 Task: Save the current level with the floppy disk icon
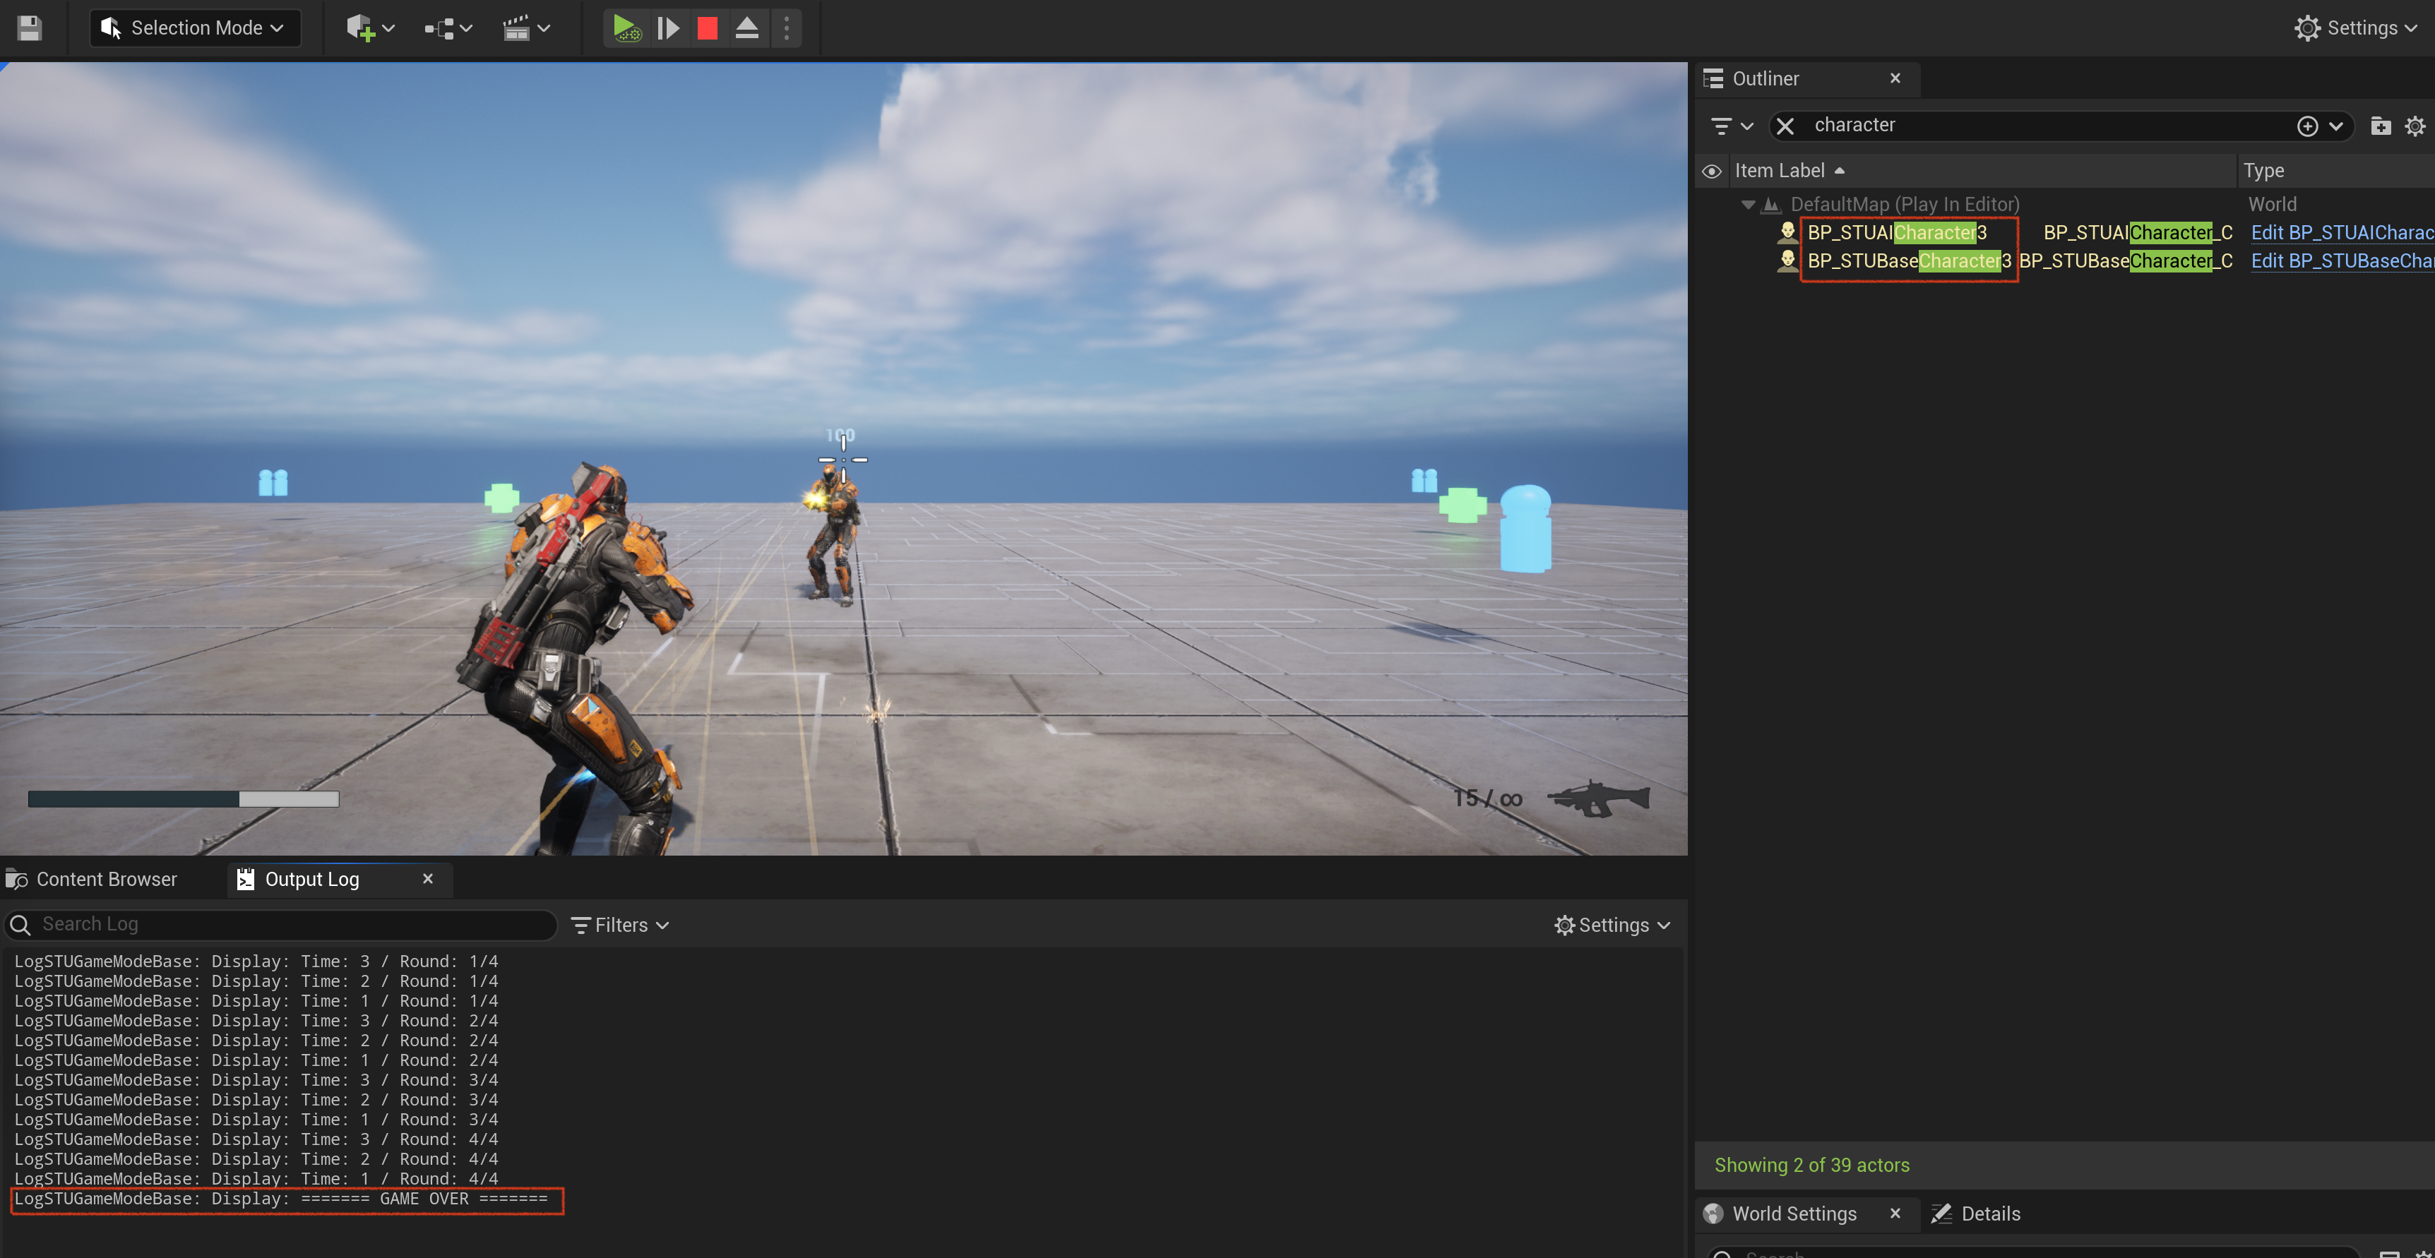29,28
